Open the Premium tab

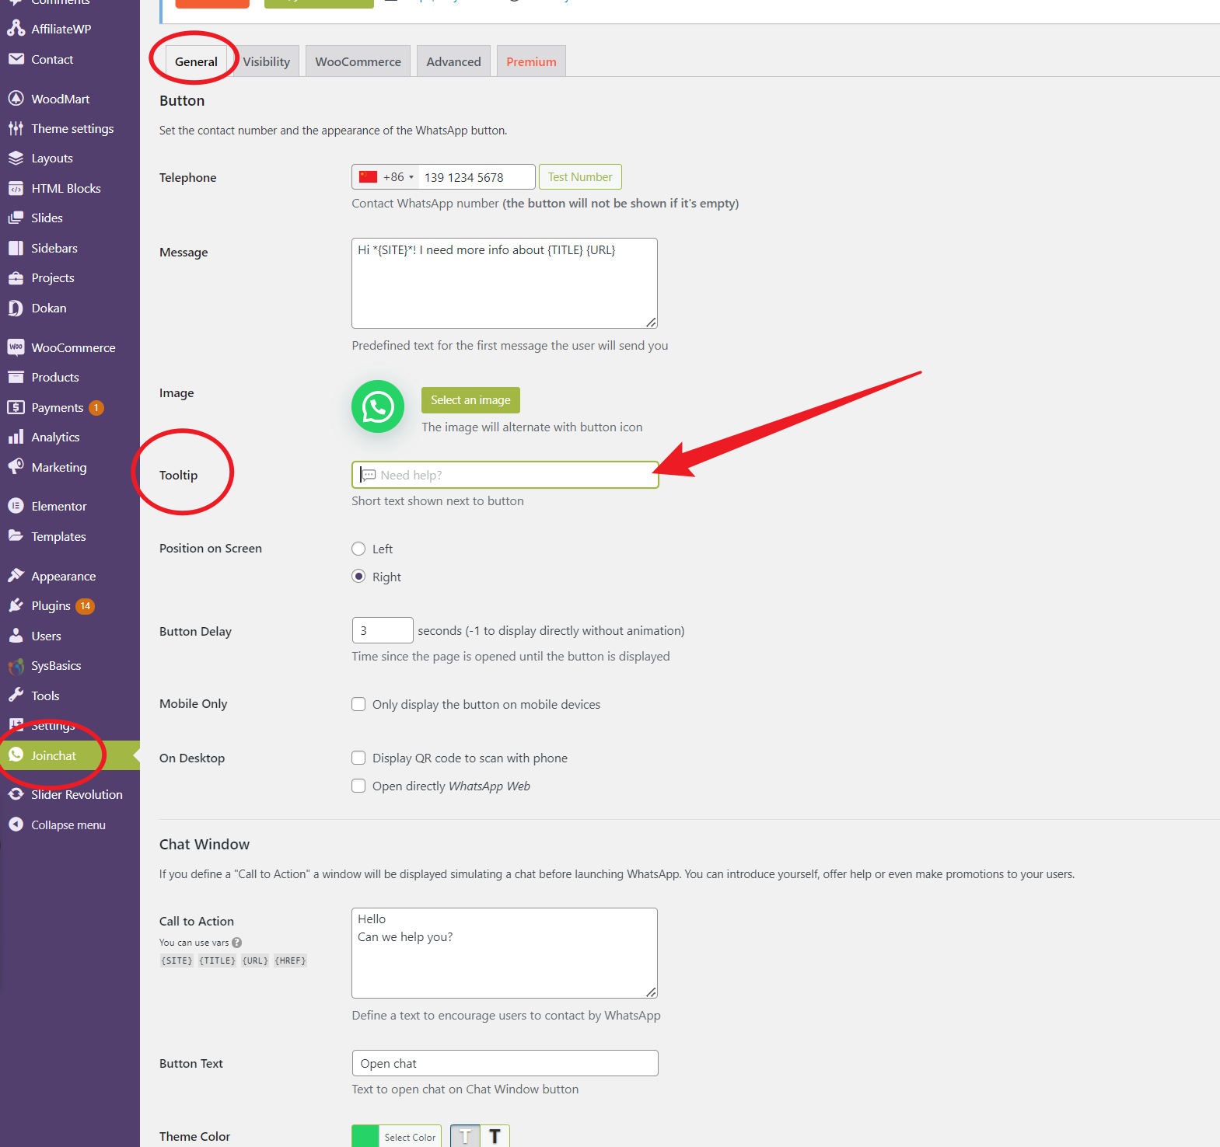531,61
